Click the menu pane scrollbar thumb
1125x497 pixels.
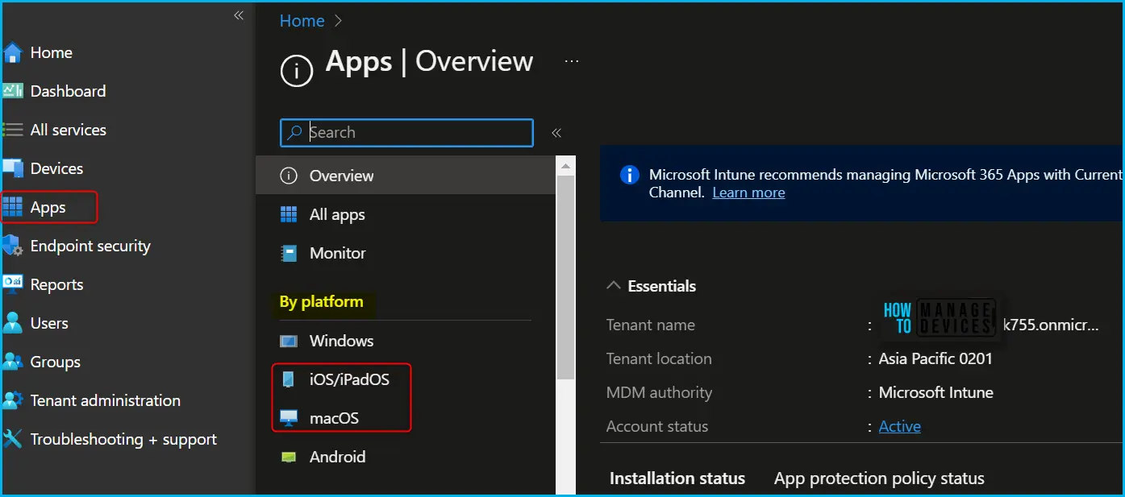pyautogui.click(x=566, y=278)
